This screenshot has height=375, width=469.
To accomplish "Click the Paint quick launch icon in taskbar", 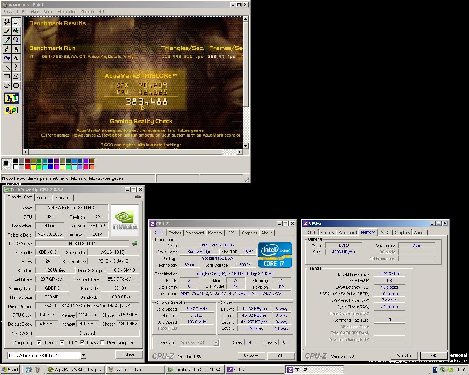I will coord(37,370).
